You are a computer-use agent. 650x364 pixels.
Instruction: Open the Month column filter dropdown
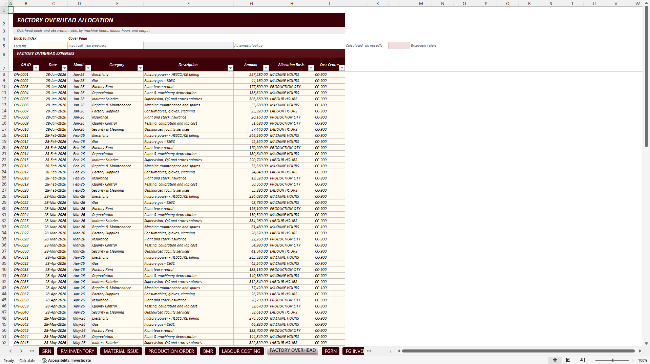pyautogui.click(x=88, y=68)
